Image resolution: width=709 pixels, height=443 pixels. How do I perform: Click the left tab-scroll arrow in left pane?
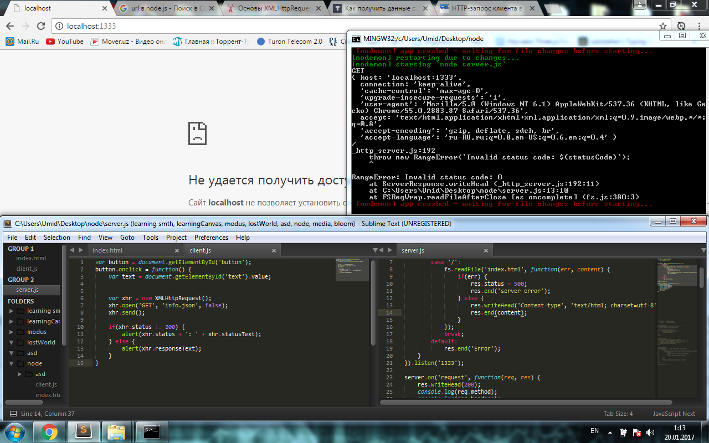pos(72,251)
